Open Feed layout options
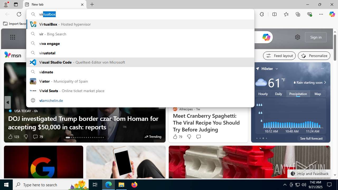This screenshot has width=338, height=190. click(279, 56)
